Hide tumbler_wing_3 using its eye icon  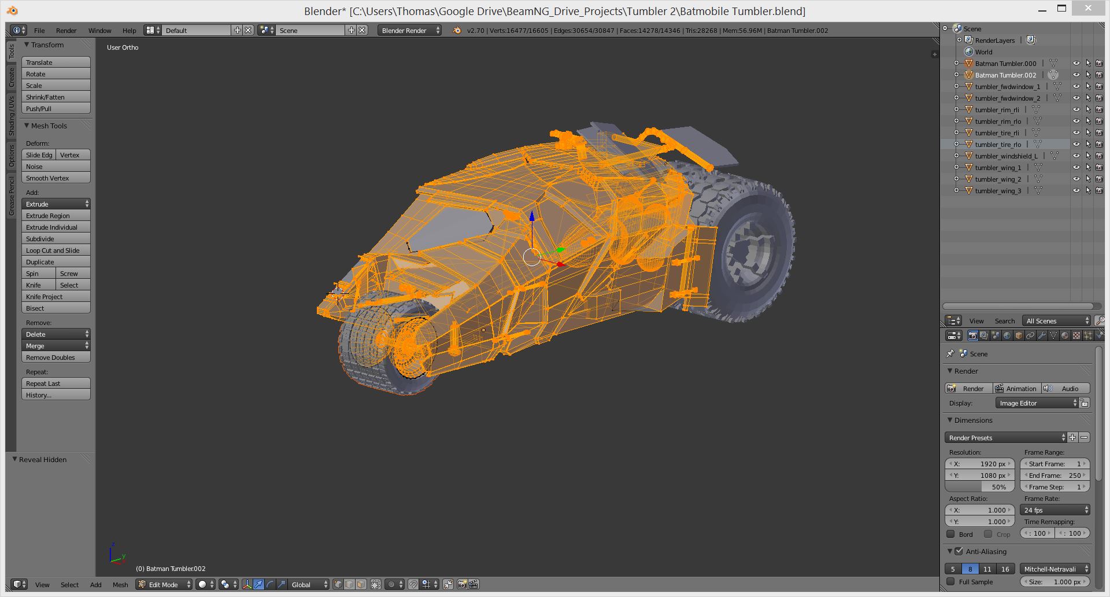(x=1076, y=191)
